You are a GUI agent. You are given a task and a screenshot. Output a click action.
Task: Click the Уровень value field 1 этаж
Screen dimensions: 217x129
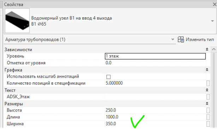coord(155,56)
